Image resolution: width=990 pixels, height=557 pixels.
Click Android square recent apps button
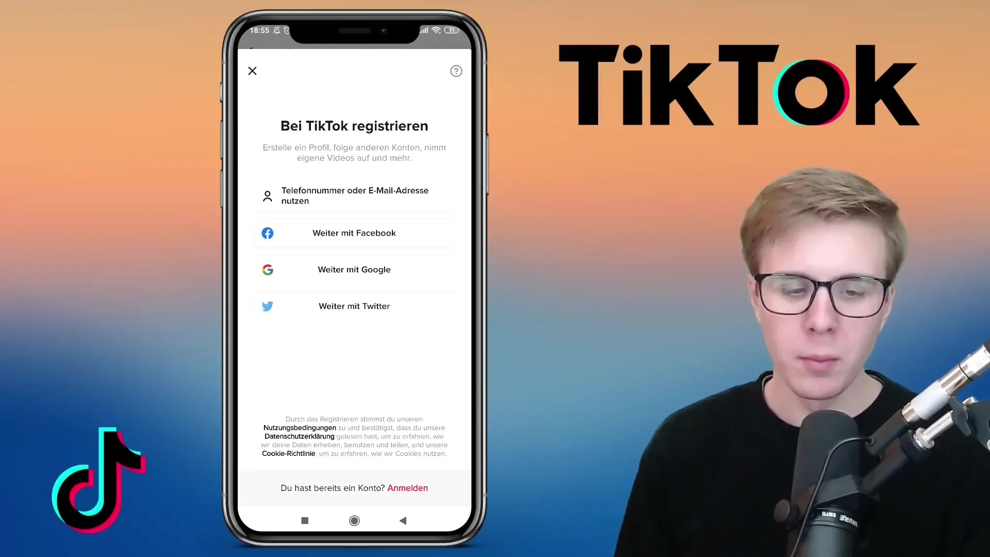305,520
